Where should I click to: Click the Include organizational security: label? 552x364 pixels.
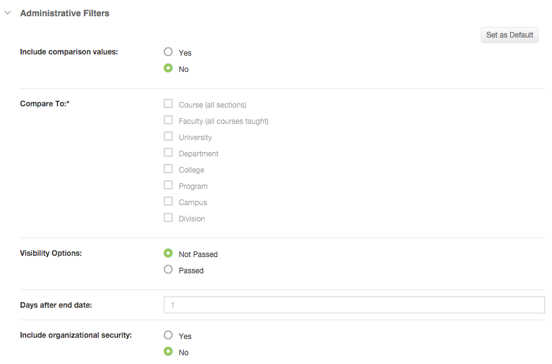pyautogui.click(x=76, y=335)
